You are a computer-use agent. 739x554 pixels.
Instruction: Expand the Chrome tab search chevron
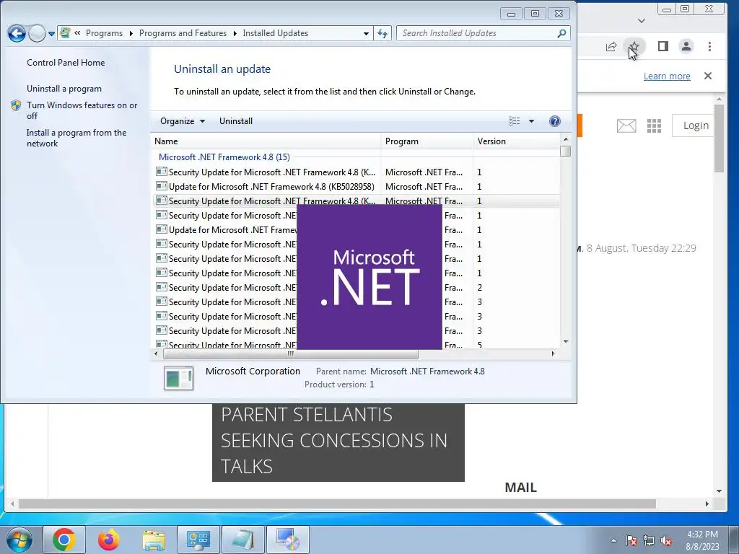(641, 21)
